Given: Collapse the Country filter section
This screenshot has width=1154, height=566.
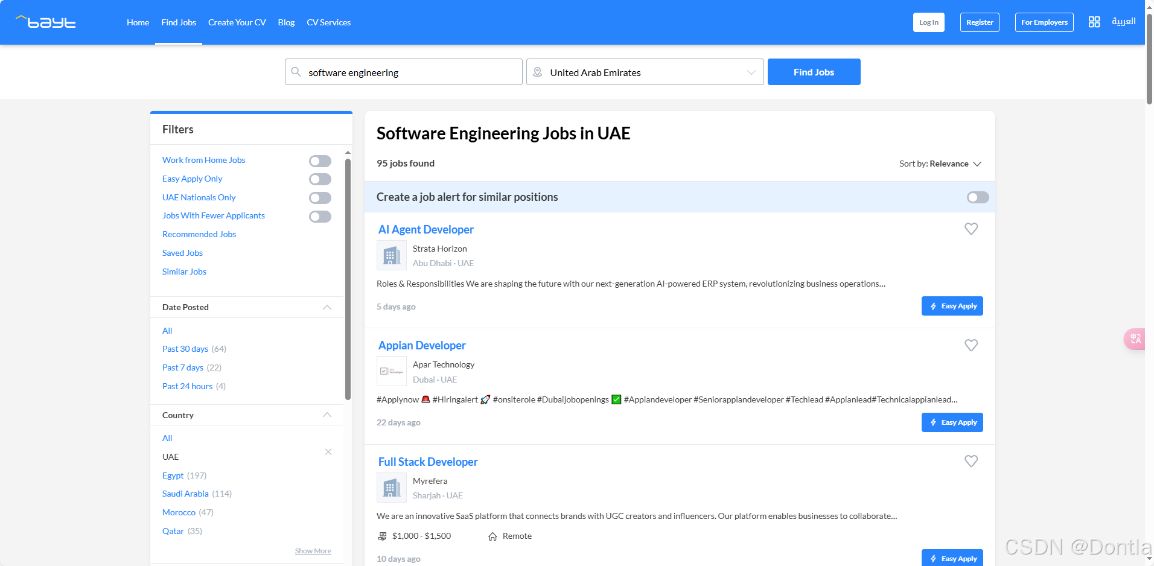Looking at the screenshot, I should (x=327, y=415).
